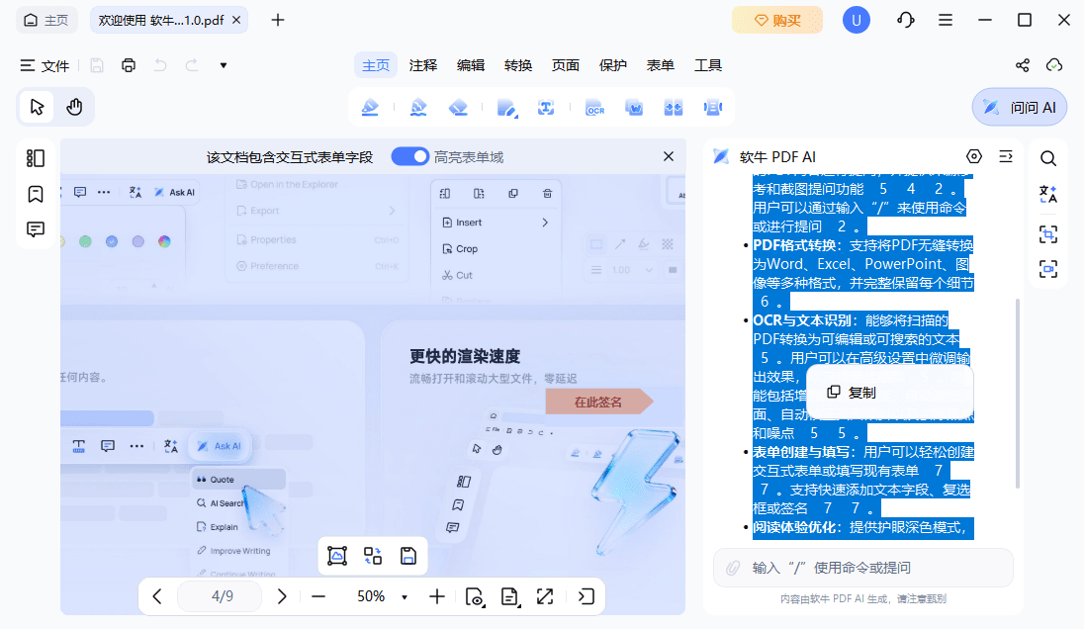The height and width of the screenshot is (629, 1084).
Task: Click the 购买 purchase button
Action: click(777, 20)
